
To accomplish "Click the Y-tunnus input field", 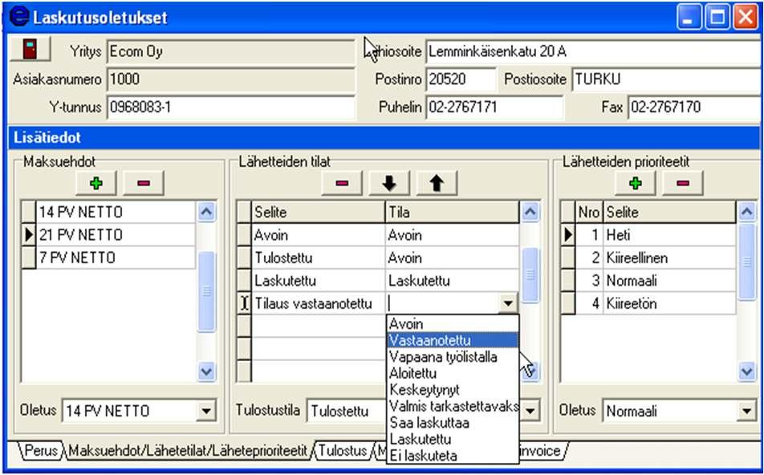I will coord(231,108).
